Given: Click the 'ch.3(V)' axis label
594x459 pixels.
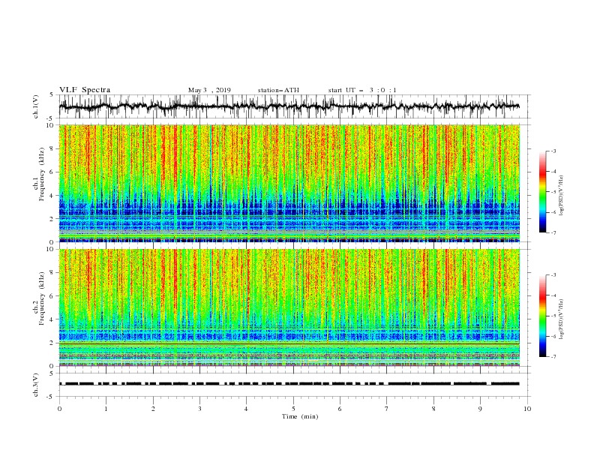Looking at the screenshot, I should point(36,385).
